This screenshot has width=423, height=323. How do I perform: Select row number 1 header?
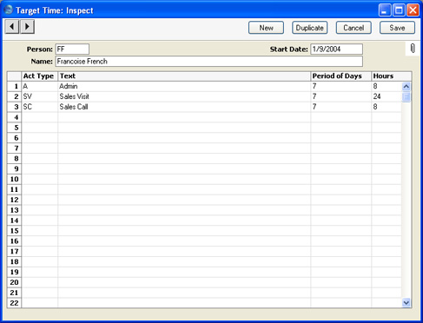pos(14,86)
